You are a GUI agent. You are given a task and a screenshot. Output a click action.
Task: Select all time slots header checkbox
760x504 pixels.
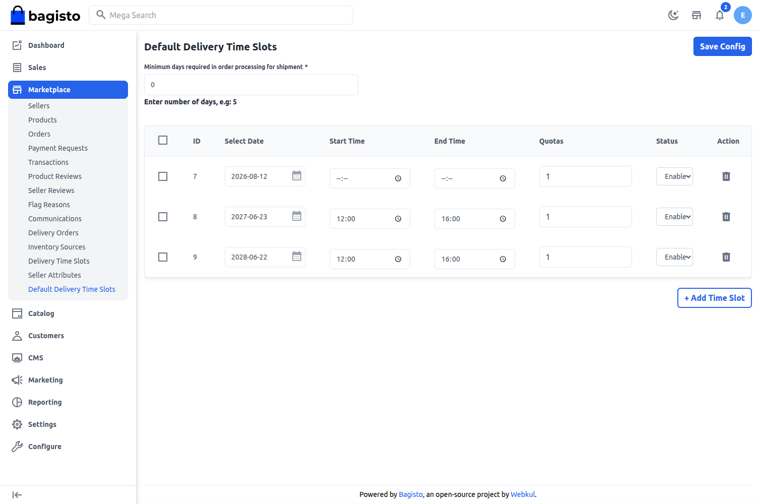(x=163, y=140)
